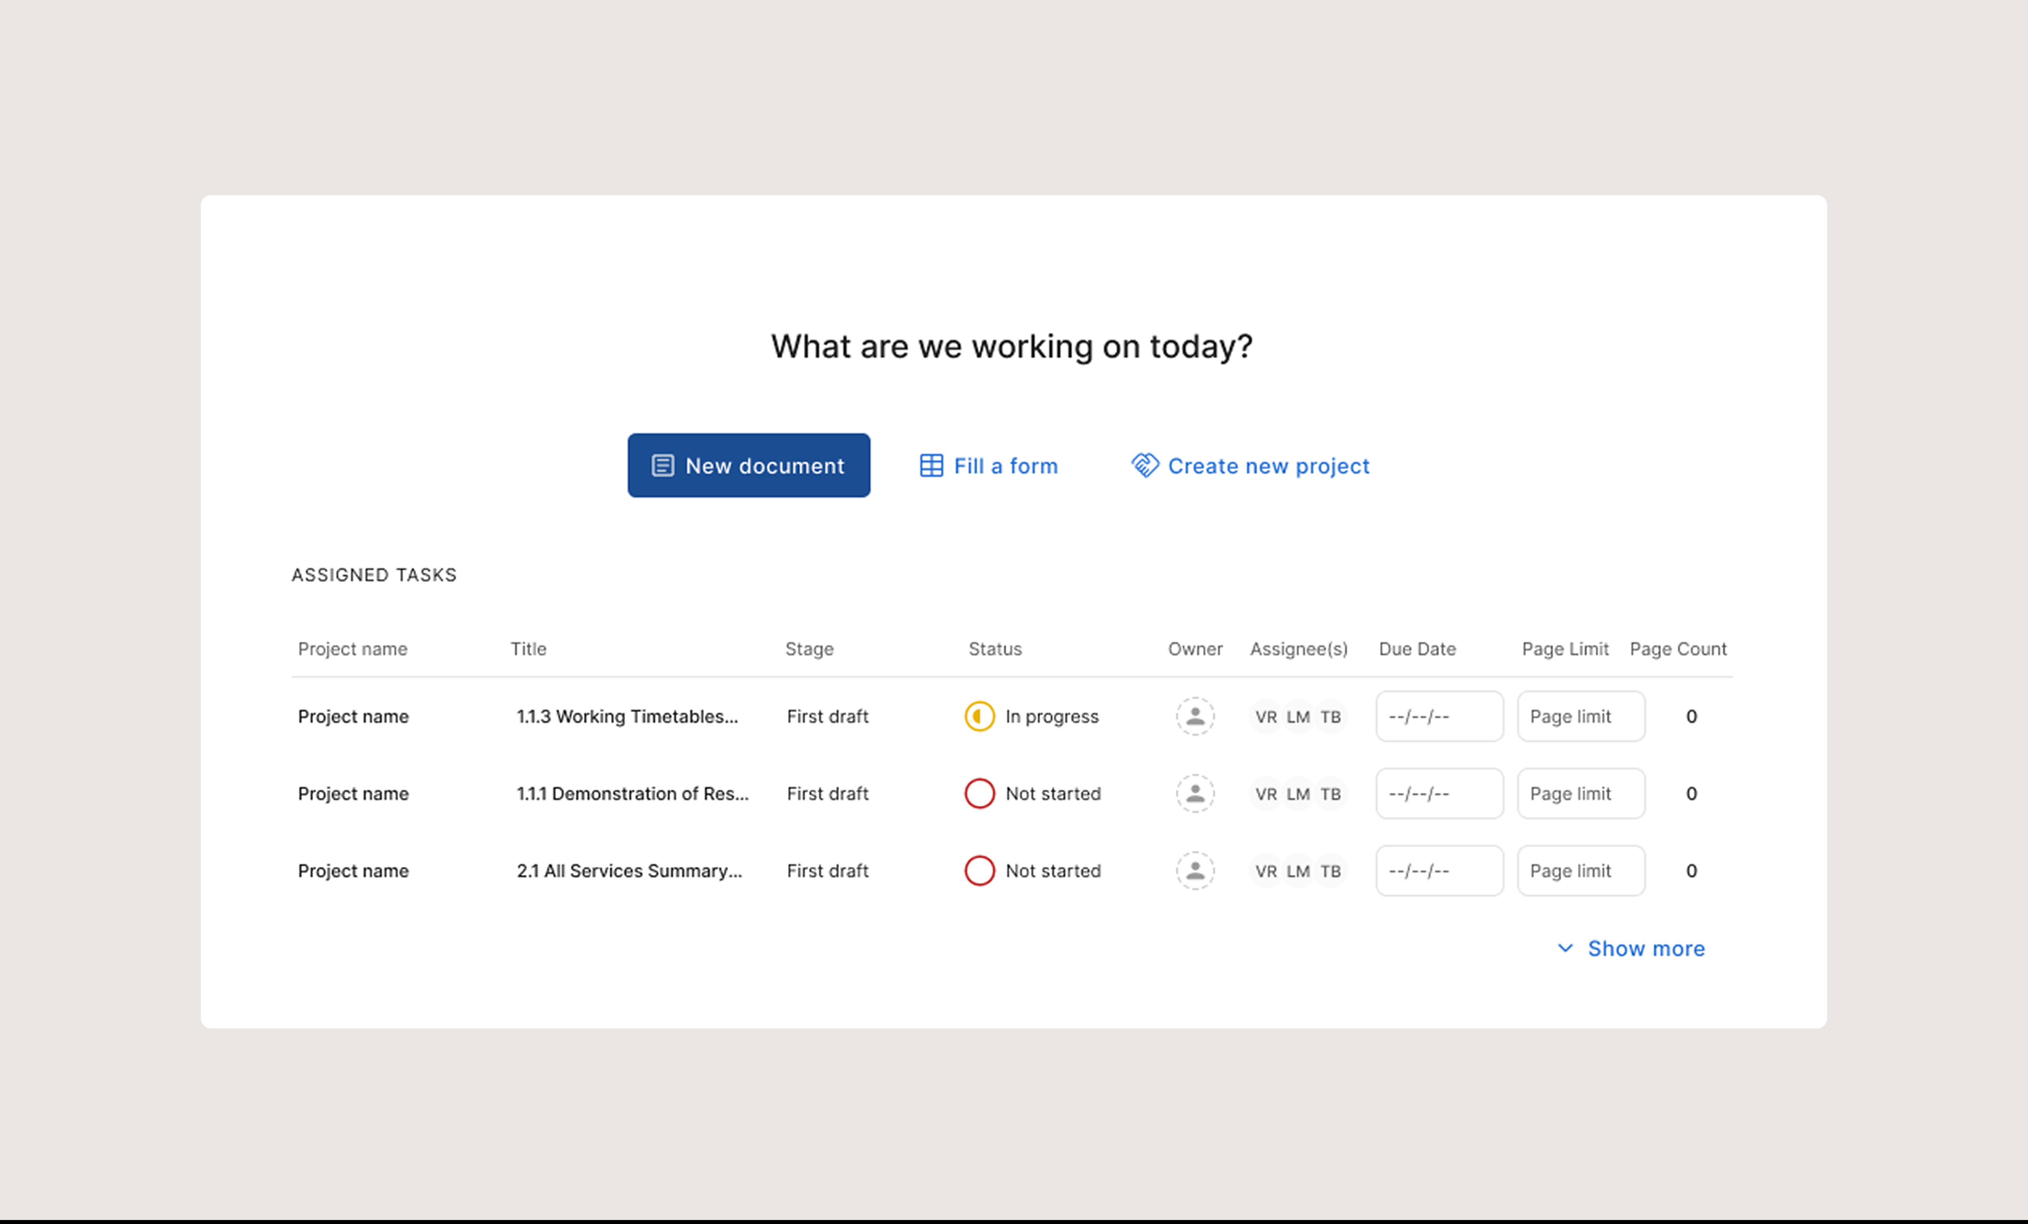
Task: Sort by the Stage column header
Action: (809, 649)
